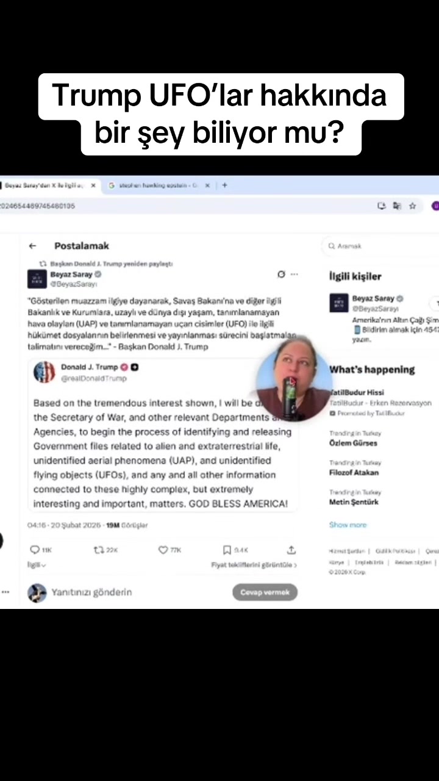The image size is (439, 781).
Task: Click the 19M Görüşler view count
Action: [127, 525]
